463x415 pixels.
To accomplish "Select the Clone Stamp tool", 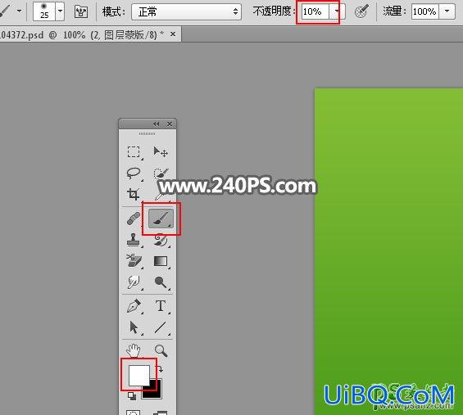I will point(134,240).
